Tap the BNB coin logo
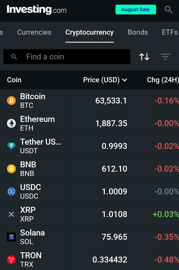The height and width of the screenshot is (270, 179). (x=11, y=169)
